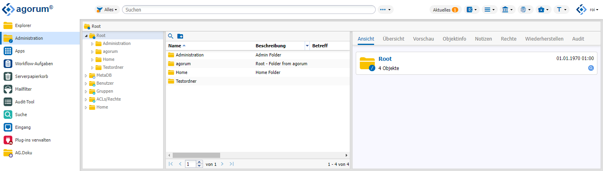The height and width of the screenshot is (171, 603).
Task: Expand the MetaDB tree node
Action: click(x=86, y=75)
